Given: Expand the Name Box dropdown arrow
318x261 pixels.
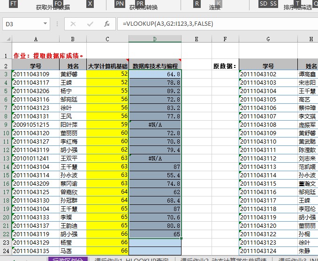Looking at the screenshot, I should pos(45,23).
